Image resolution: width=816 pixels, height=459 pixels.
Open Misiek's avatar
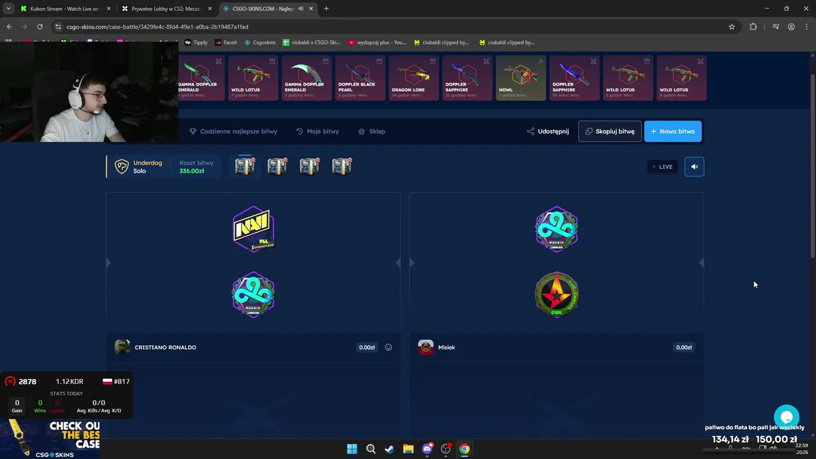426,347
